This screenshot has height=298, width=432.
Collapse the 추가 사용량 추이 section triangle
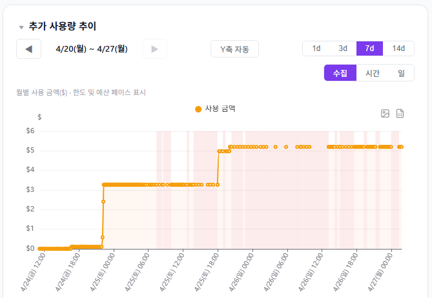pyautogui.click(x=21, y=28)
